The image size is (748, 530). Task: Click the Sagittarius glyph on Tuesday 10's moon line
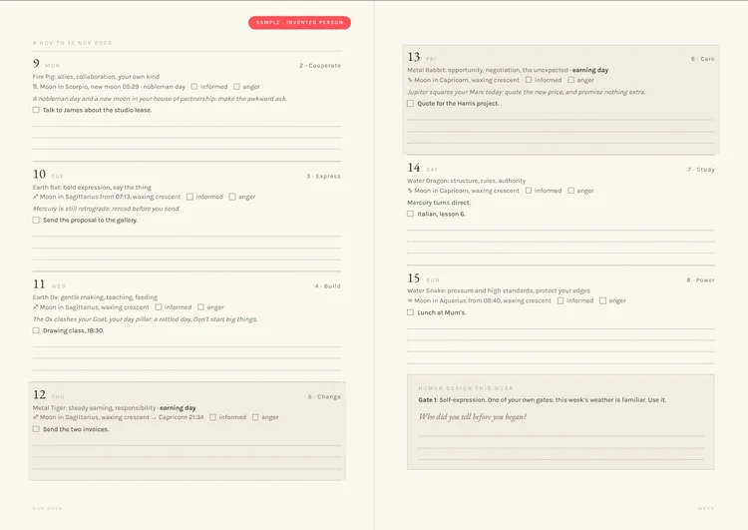point(35,197)
